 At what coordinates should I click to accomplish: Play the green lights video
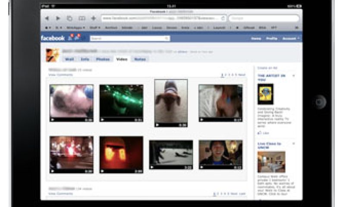121,103
